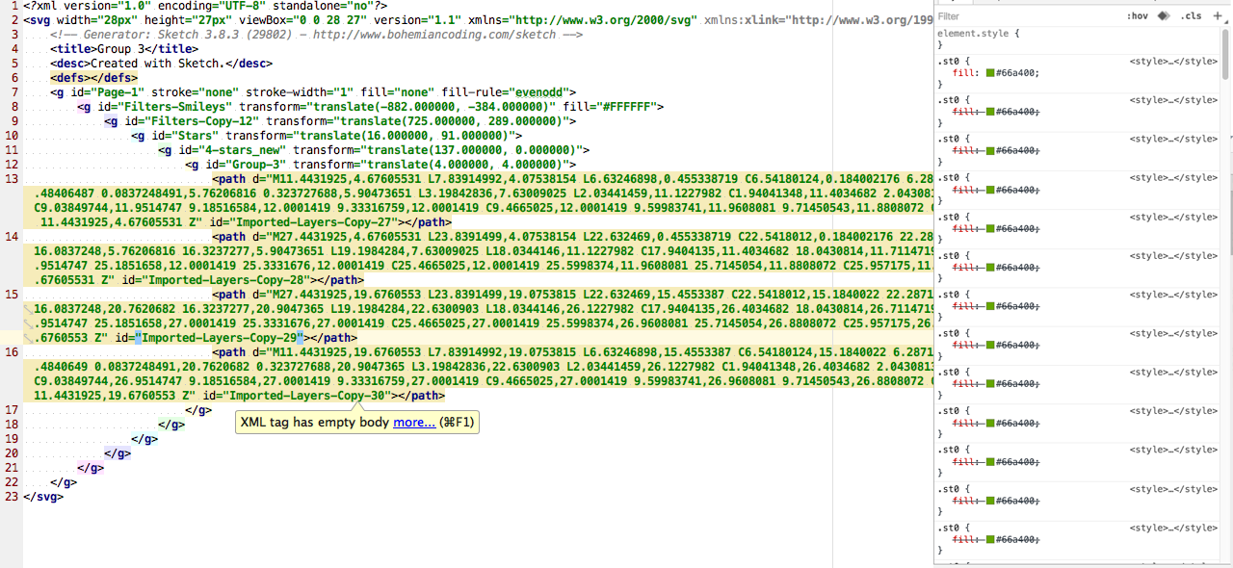Click the g tag with id "Stars"
Viewport: 1233px width, 568px height.
pyautogui.click(x=187, y=136)
